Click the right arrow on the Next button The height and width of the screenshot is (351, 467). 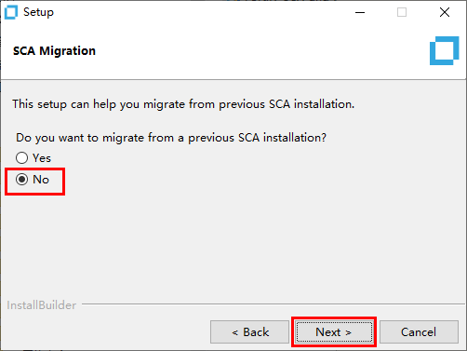point(349,332)
